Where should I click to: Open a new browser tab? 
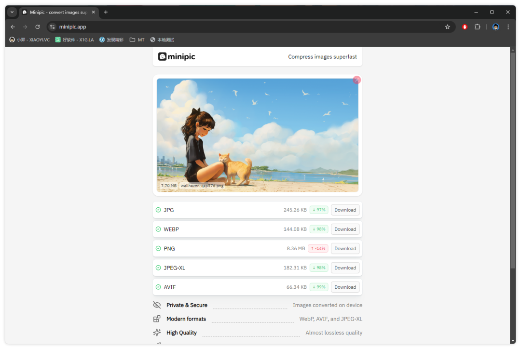(106, 12)
